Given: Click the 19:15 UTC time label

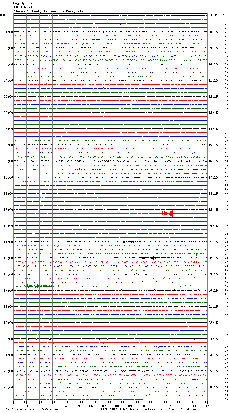Looking at the screenshot, I should click(213, 210).
